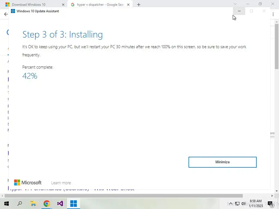Open the Windows Start menu

[x=7, y=204]
